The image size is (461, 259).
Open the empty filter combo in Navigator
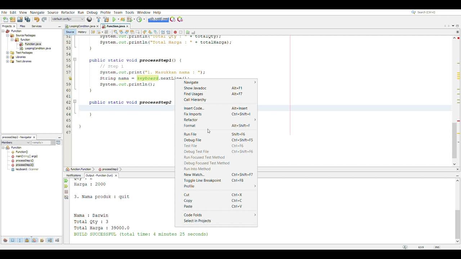point(43,142)
